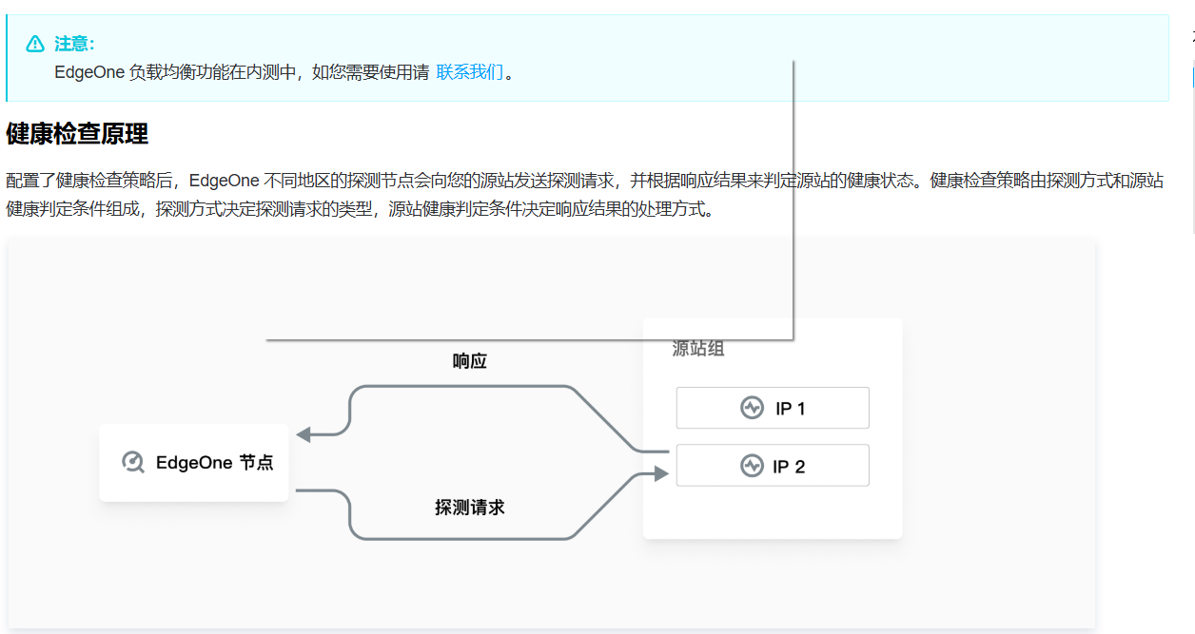Screen dimensions: 1195x634
Task: Click the magnifier icon in the EdgeOne 节点 box
Action: 133,462
